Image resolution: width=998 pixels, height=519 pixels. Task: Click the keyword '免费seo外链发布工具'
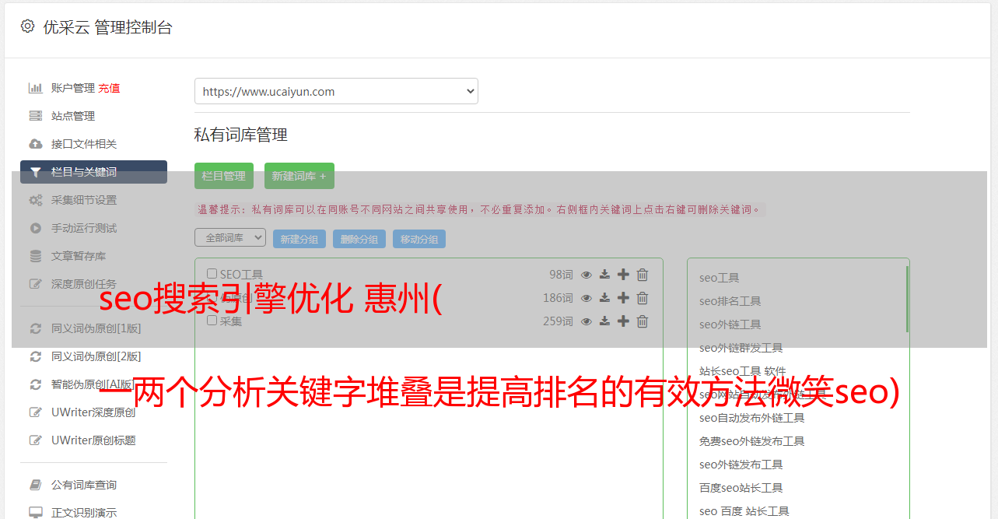[x=752, y=441]
